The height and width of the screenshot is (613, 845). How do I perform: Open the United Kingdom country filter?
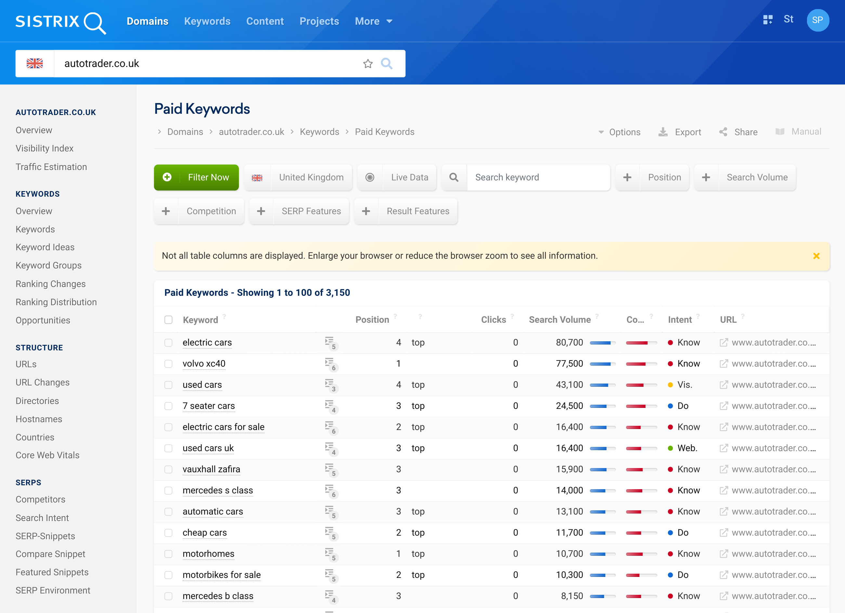tap(298, 177)
